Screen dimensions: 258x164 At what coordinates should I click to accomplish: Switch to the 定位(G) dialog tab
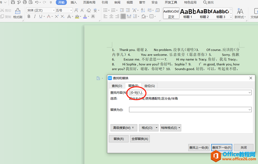click(150, 86)
